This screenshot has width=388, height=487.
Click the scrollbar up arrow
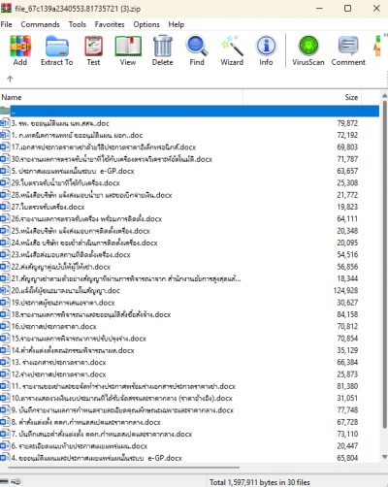point(384,96)
